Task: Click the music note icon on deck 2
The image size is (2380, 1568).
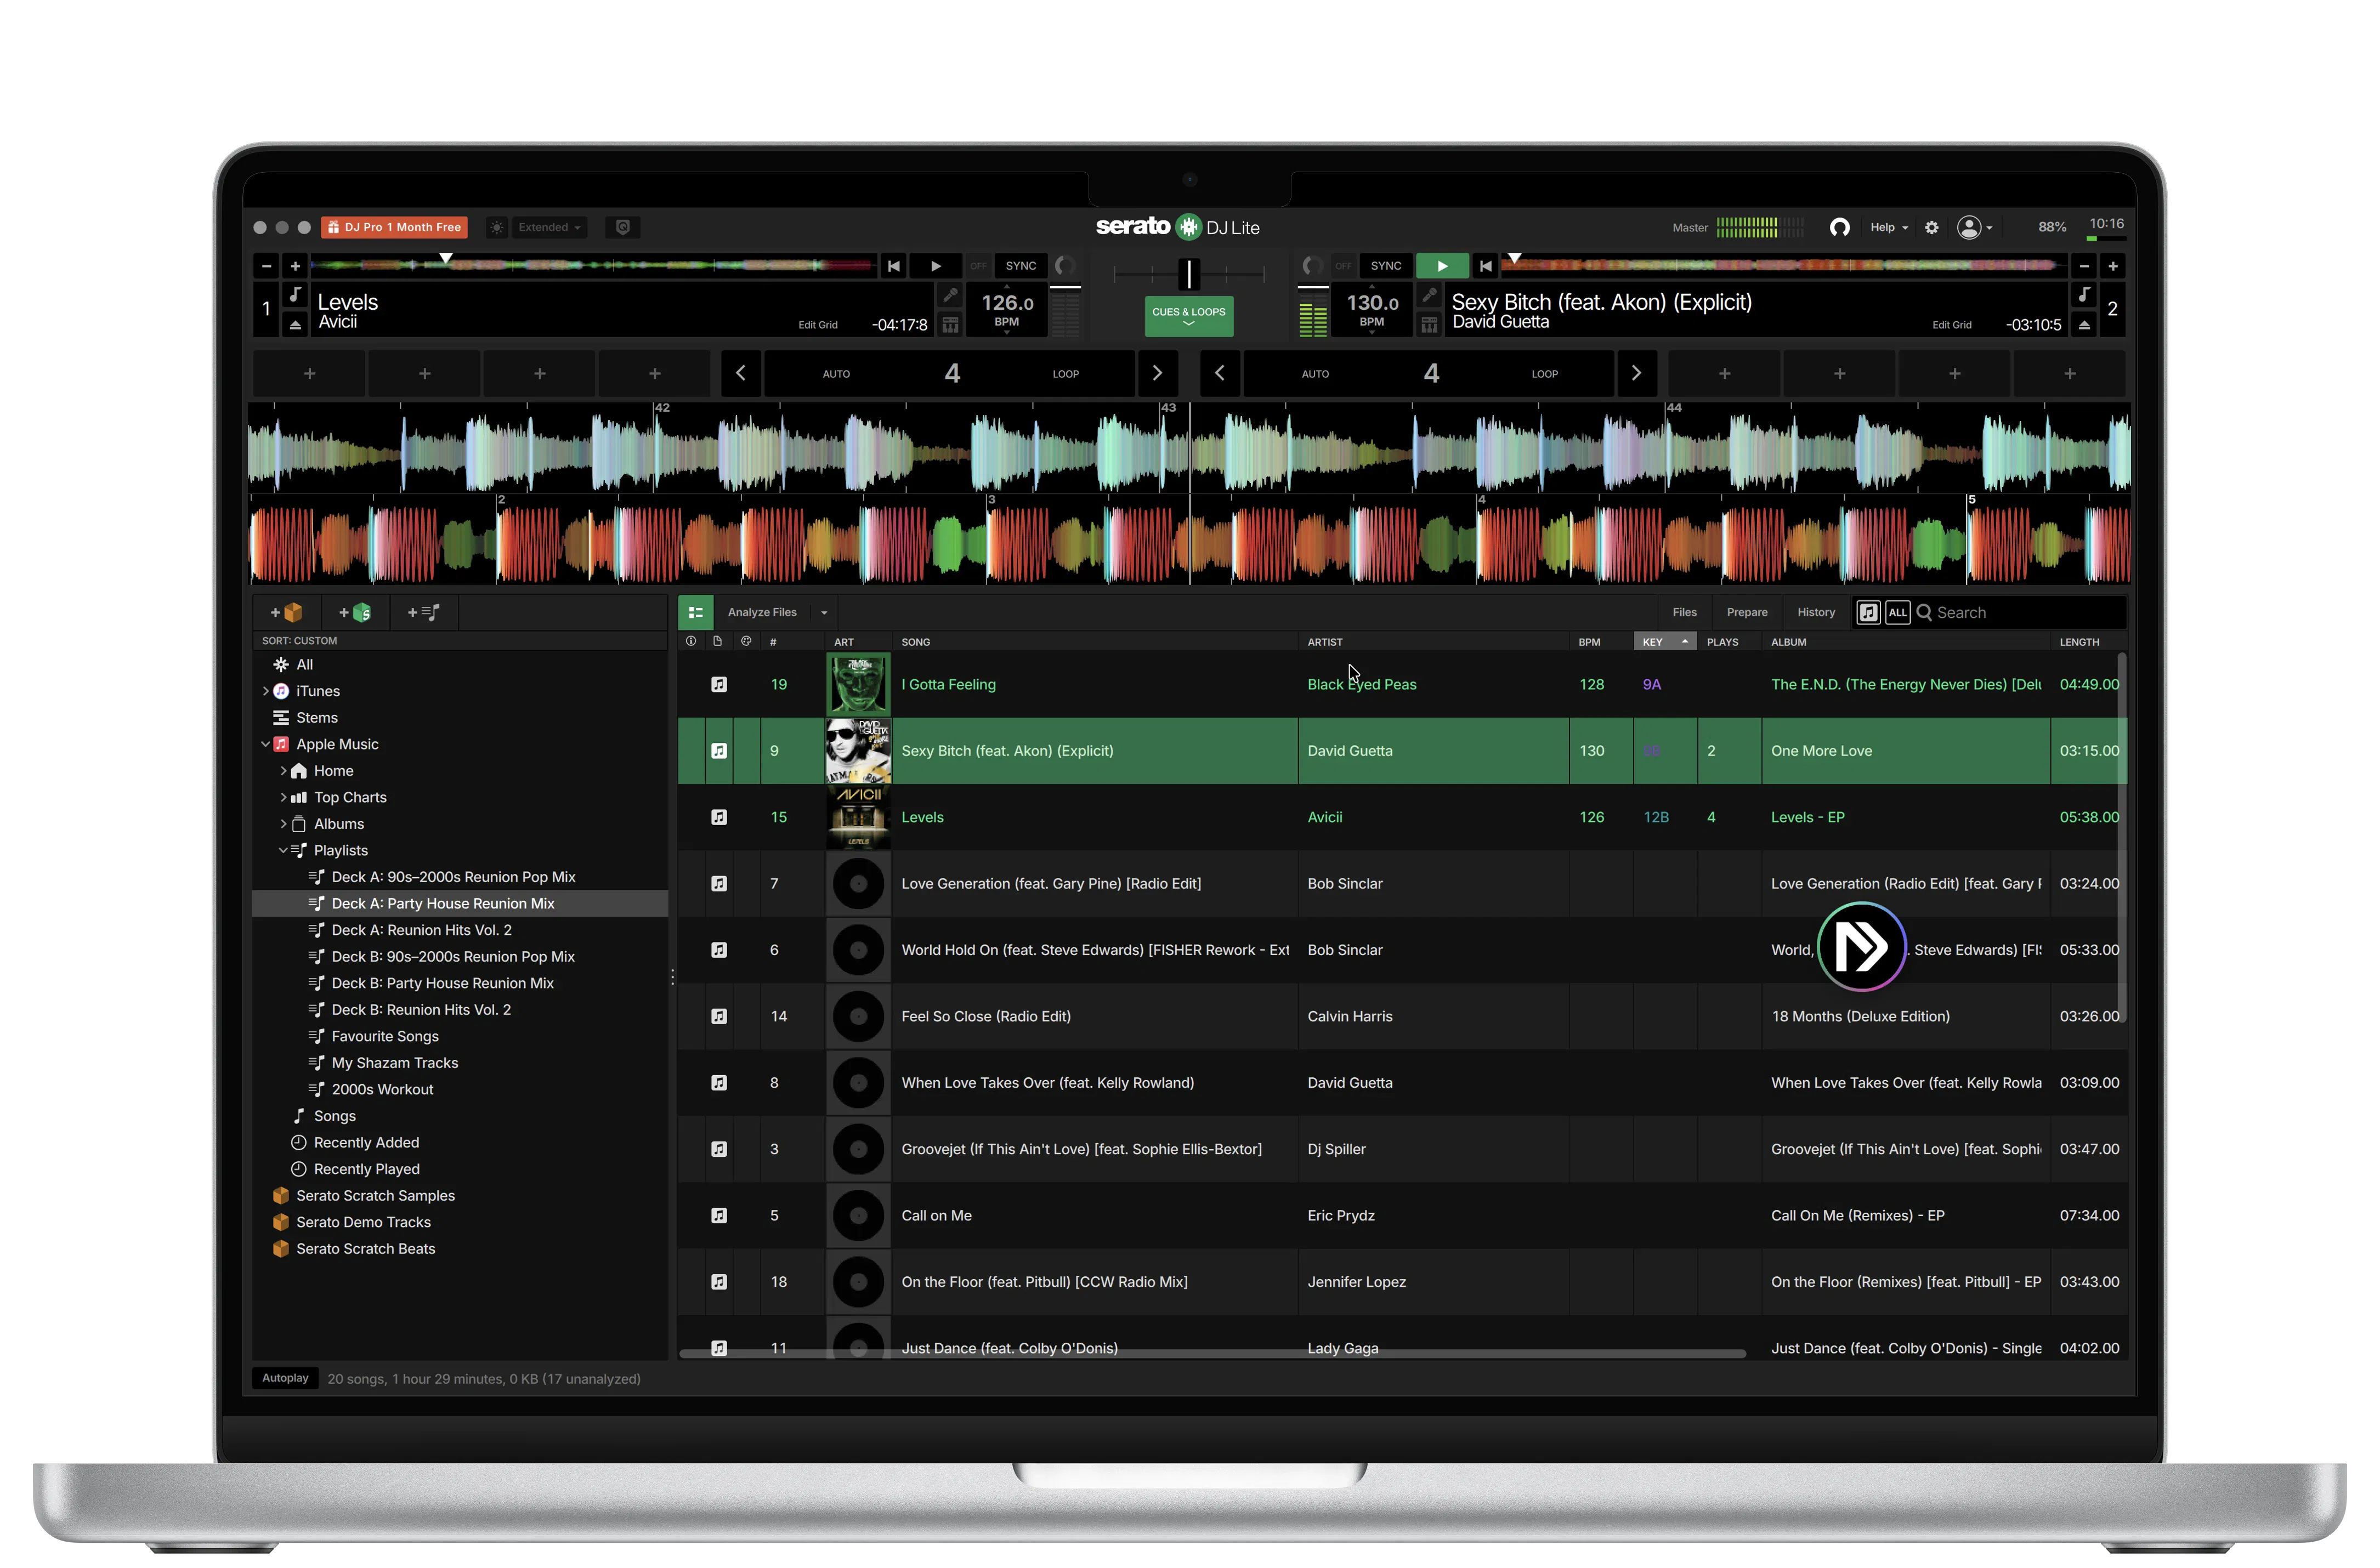Action: (2084, 294)
